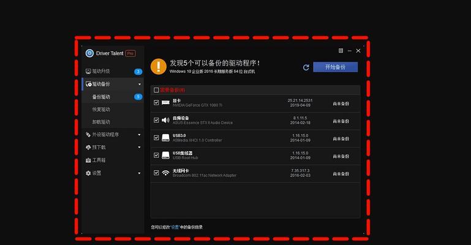471x245 pixels.
Task: Click the Driver Talent logo icon
Action: (89, 53)
